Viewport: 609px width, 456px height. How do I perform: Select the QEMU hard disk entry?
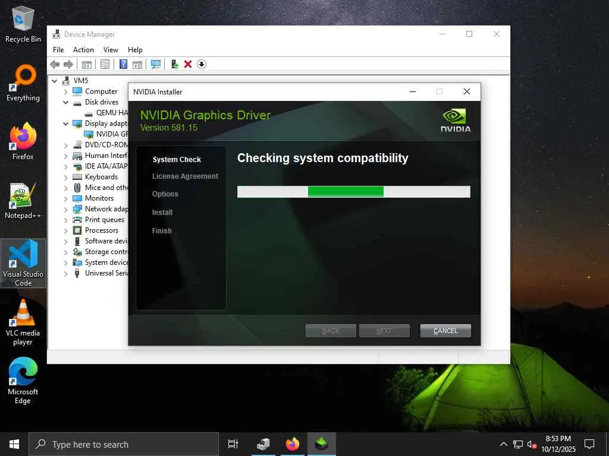(x=112, y=113)
